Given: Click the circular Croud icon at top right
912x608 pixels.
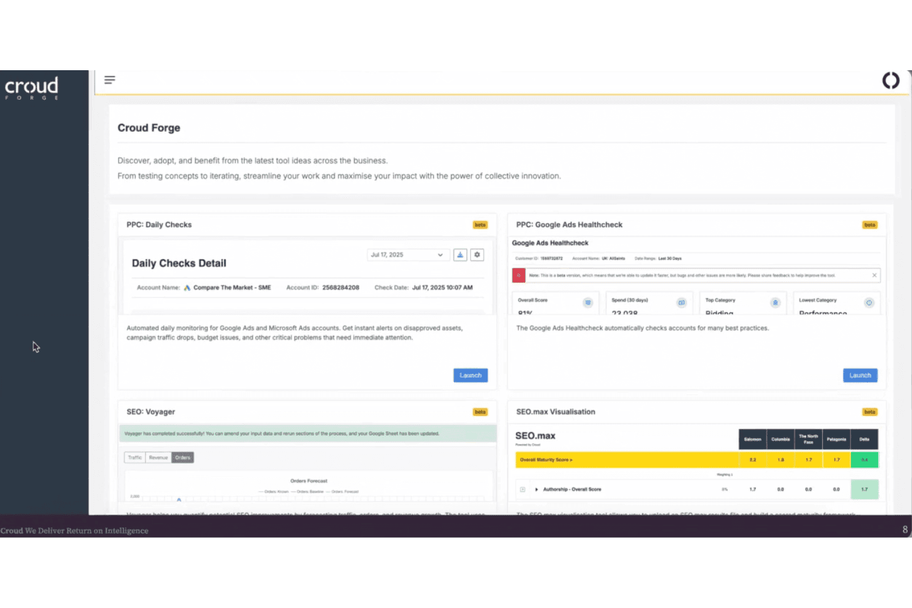Looking at the screenshot, I should tap(890, 81).
